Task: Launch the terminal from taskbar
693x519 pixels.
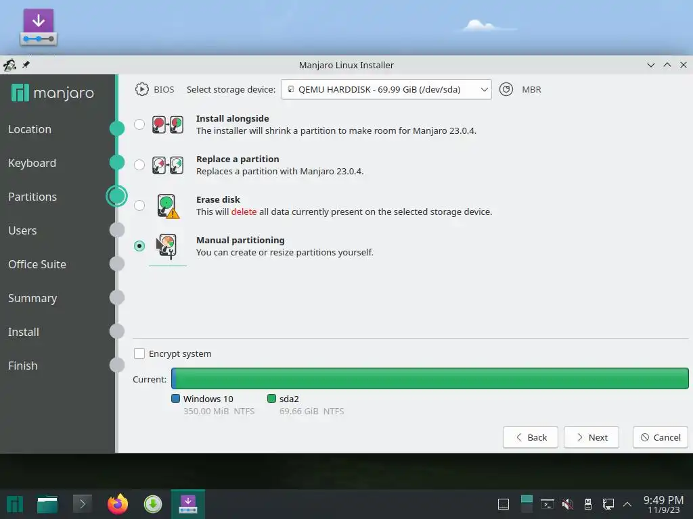Action: coord(82,504)
